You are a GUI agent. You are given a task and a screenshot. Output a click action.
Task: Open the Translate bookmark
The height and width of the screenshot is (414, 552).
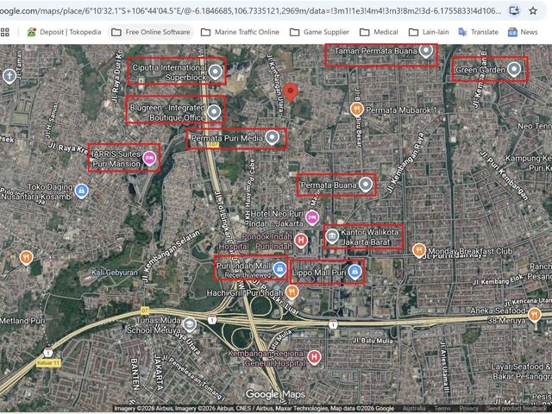point(479,32)
